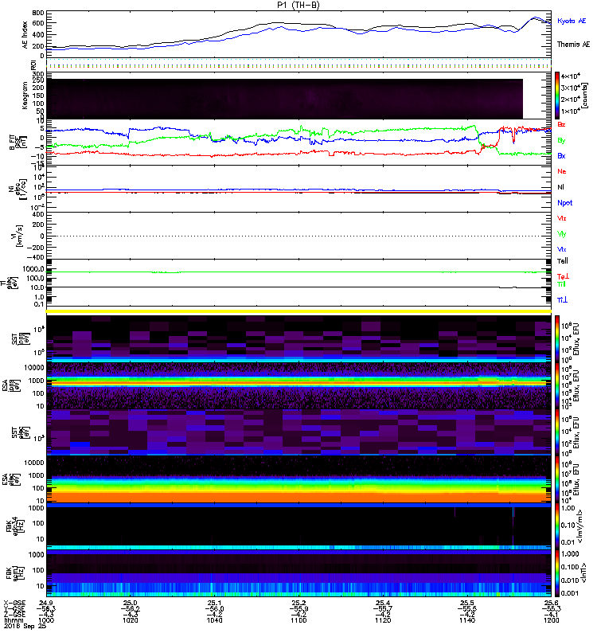Viewport: 597px width, 637px height.
Task: Select the Kyoto AE legend label
Action: point(572,21)
